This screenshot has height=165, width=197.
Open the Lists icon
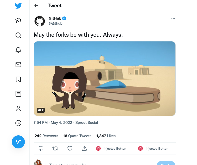point(18,94)
